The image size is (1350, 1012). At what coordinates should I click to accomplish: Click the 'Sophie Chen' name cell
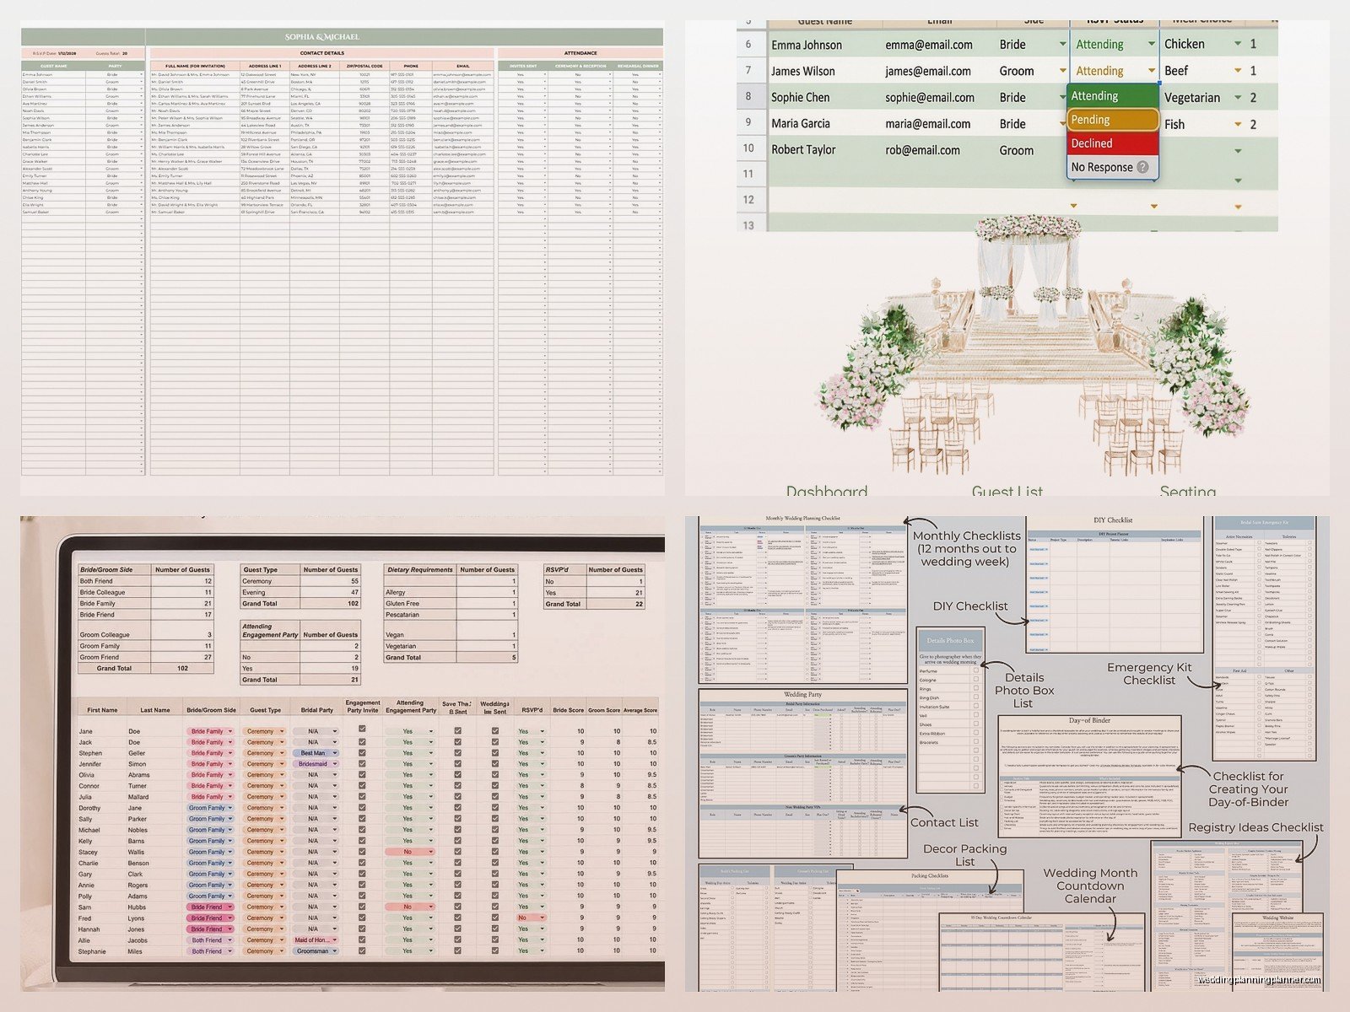(x=800, y=97)
